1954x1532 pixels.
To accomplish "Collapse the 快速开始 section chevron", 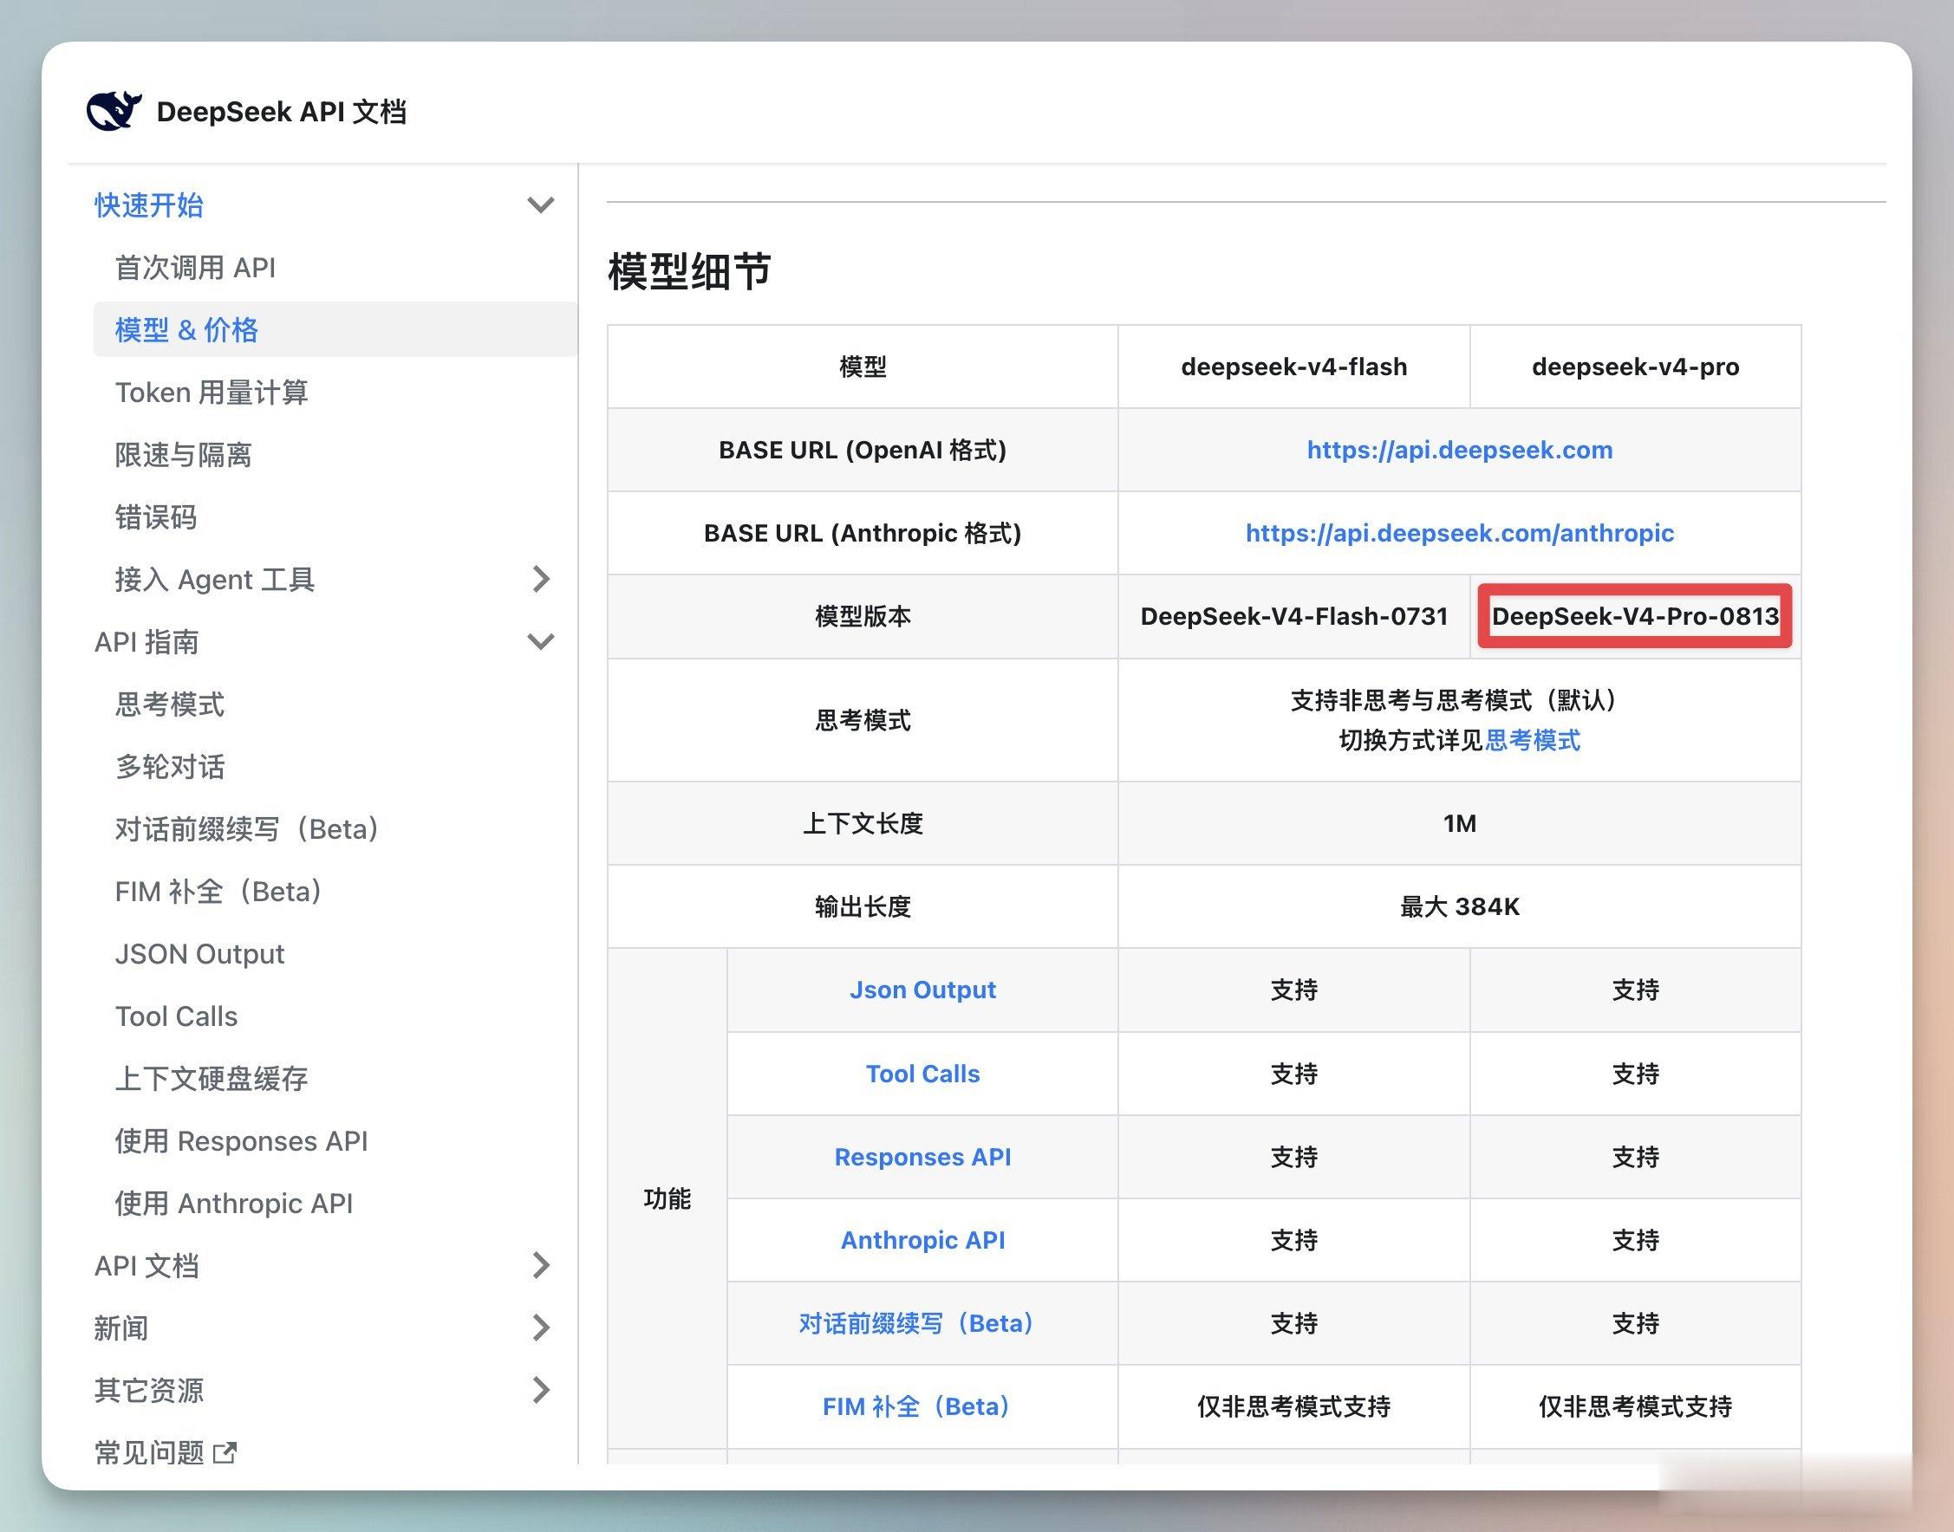I will tap(540, 205).
